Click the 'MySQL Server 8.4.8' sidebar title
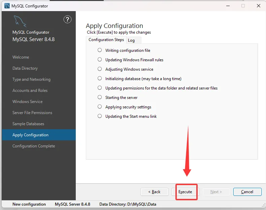 tap(34, 39)
